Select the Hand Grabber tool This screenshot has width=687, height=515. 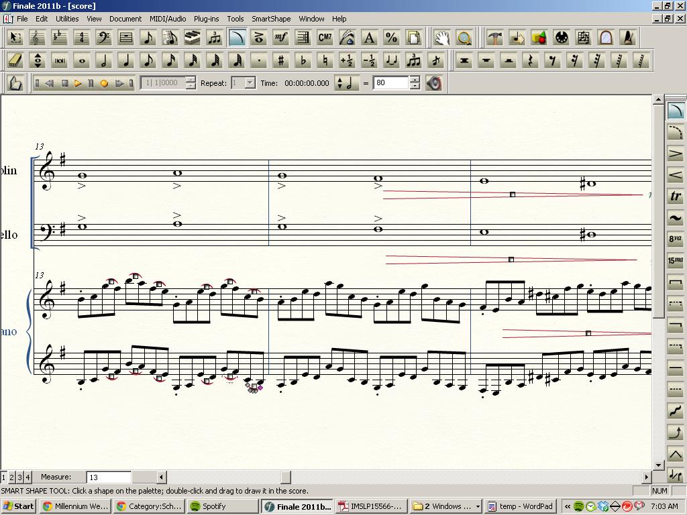442,38
